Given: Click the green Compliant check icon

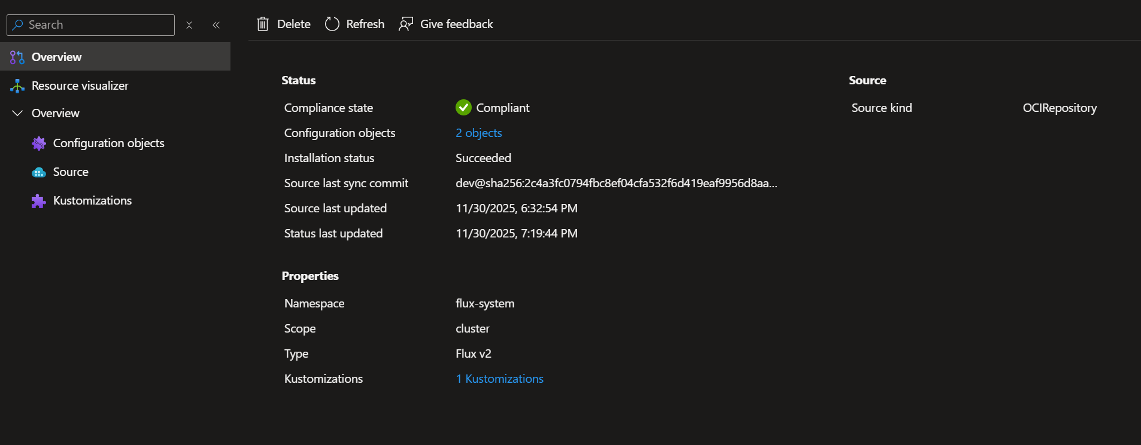Looking at the screenshot, I should click(463, 108).
